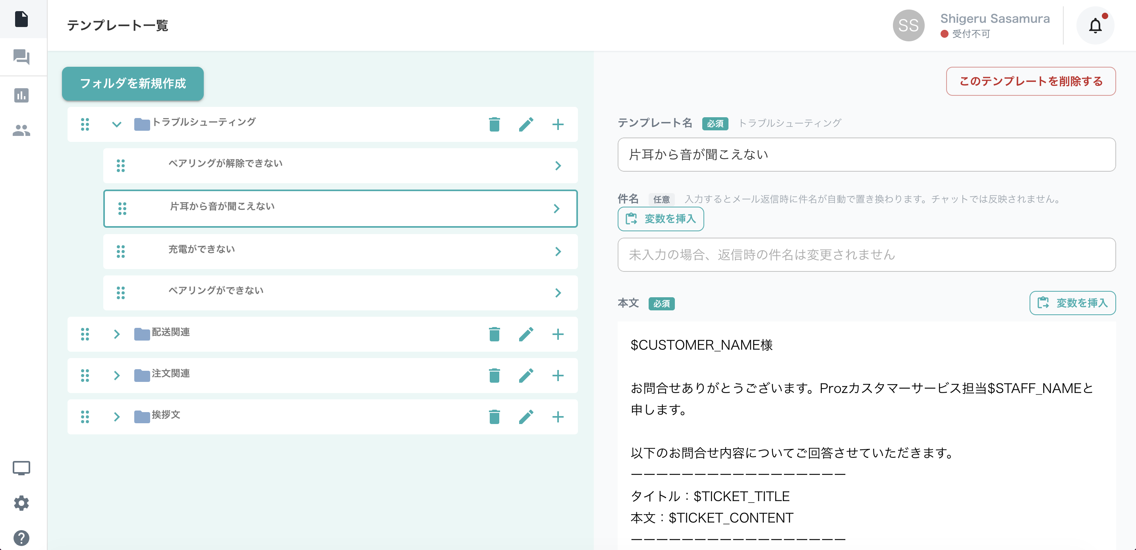Click into the 本文 body text area
The width and height of the screenshot is (1136, 550).
click(x=867, y=436)
